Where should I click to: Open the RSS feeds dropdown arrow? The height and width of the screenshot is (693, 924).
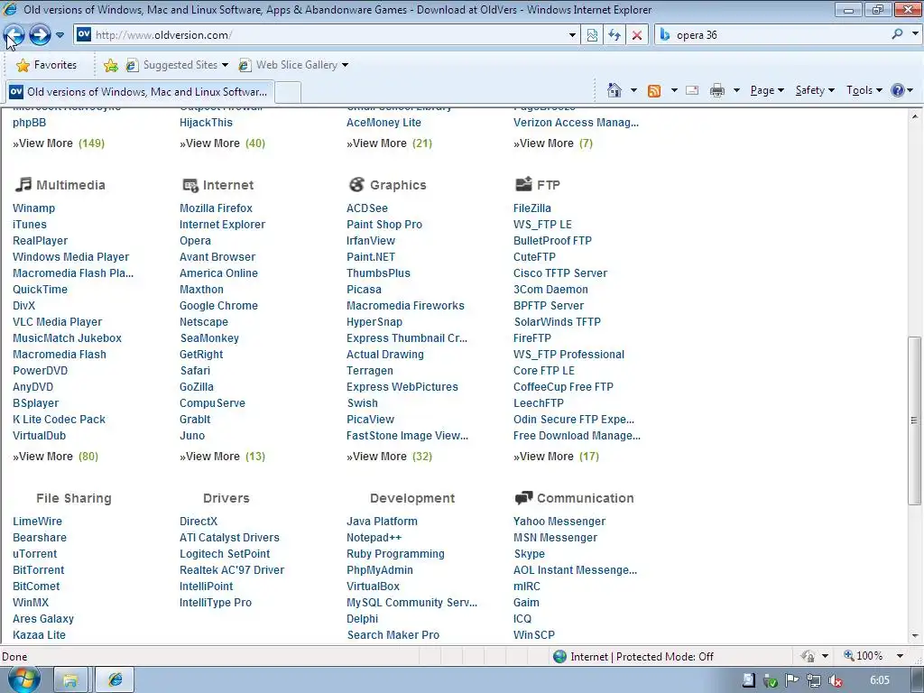point(674,90)
